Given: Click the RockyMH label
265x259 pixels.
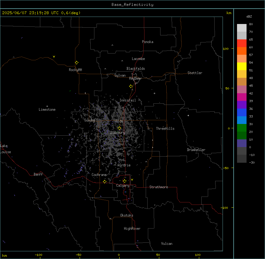Looking at the screenshot, I should (x=75, y=70).
